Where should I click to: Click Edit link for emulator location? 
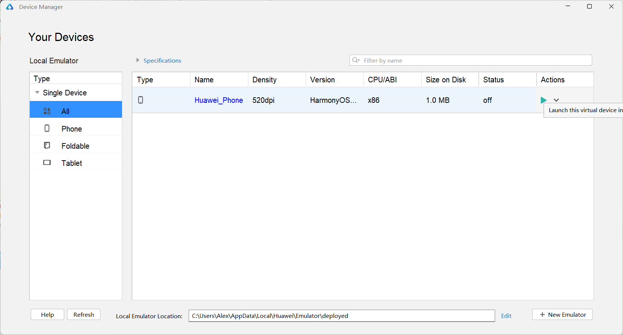click(x=506, y=316)
